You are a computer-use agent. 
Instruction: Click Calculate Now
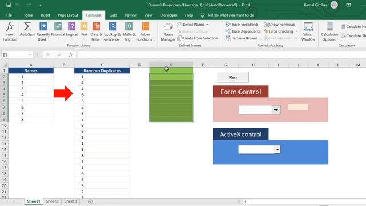pos(353,27)
